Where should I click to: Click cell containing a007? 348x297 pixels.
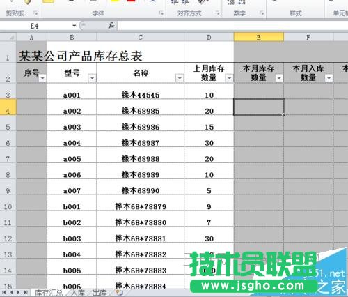72,187
